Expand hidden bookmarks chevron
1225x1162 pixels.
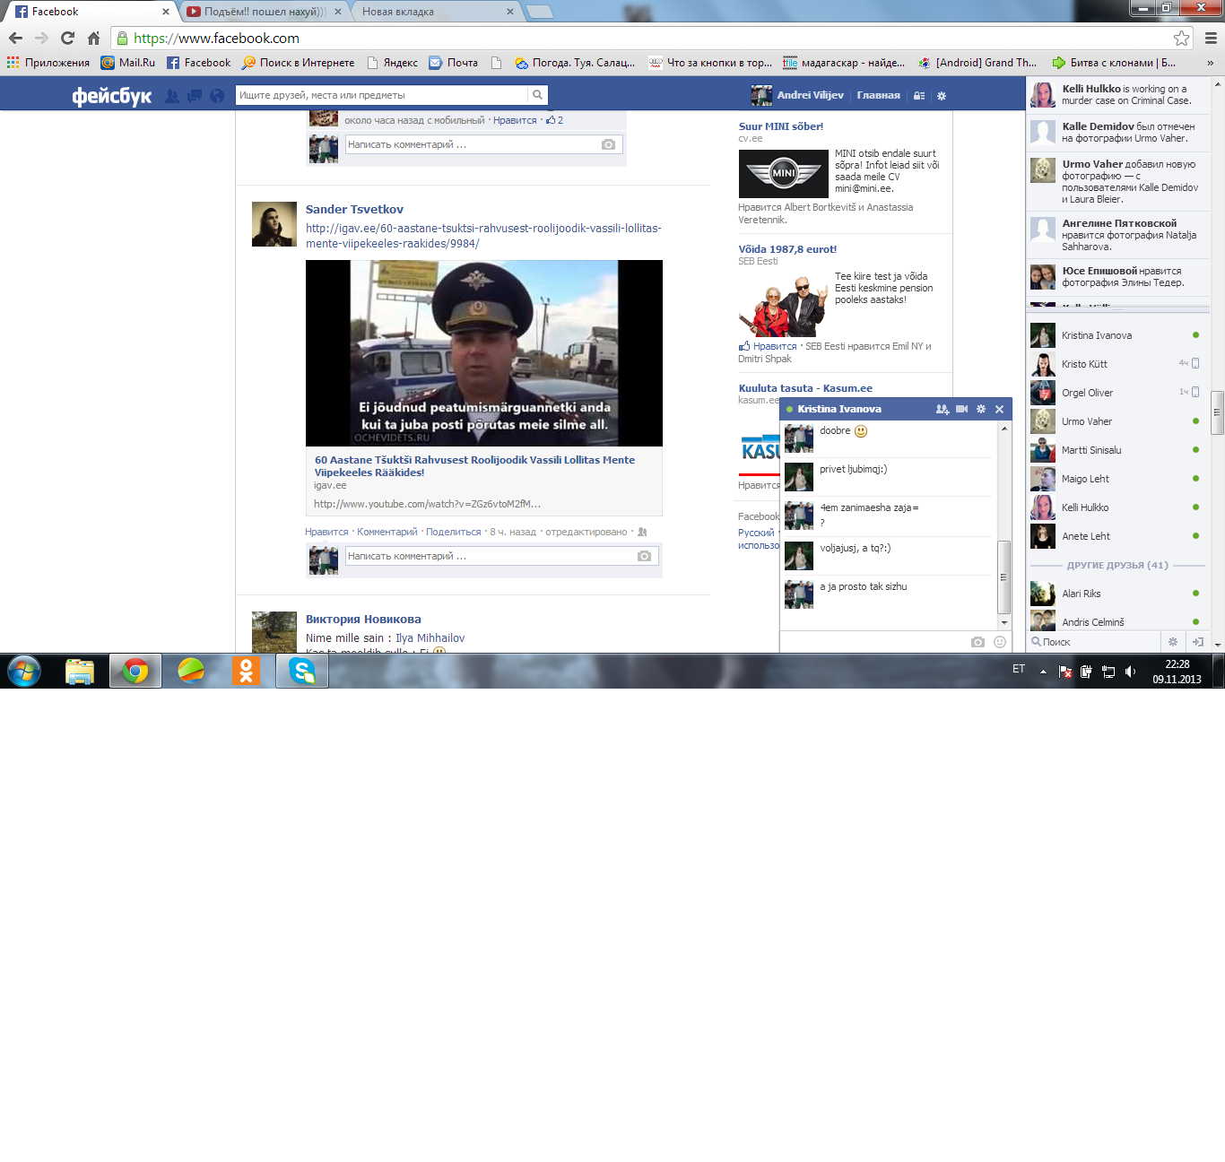click(x=1210, y=63)
